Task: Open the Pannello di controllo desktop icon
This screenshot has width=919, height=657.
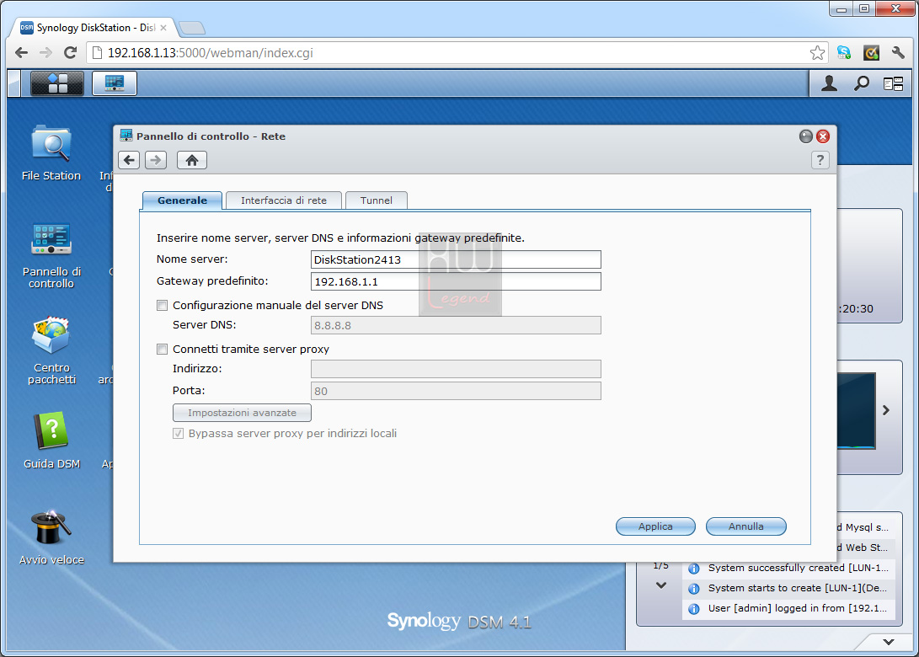Action: (51, 255)
